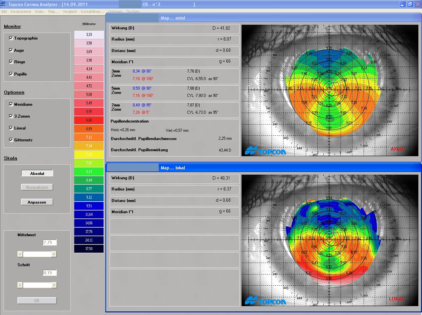Viewport: 422px width, 315px height.
Task: Click the Map... lokal window title bar
Action: [x=263, y=168]
